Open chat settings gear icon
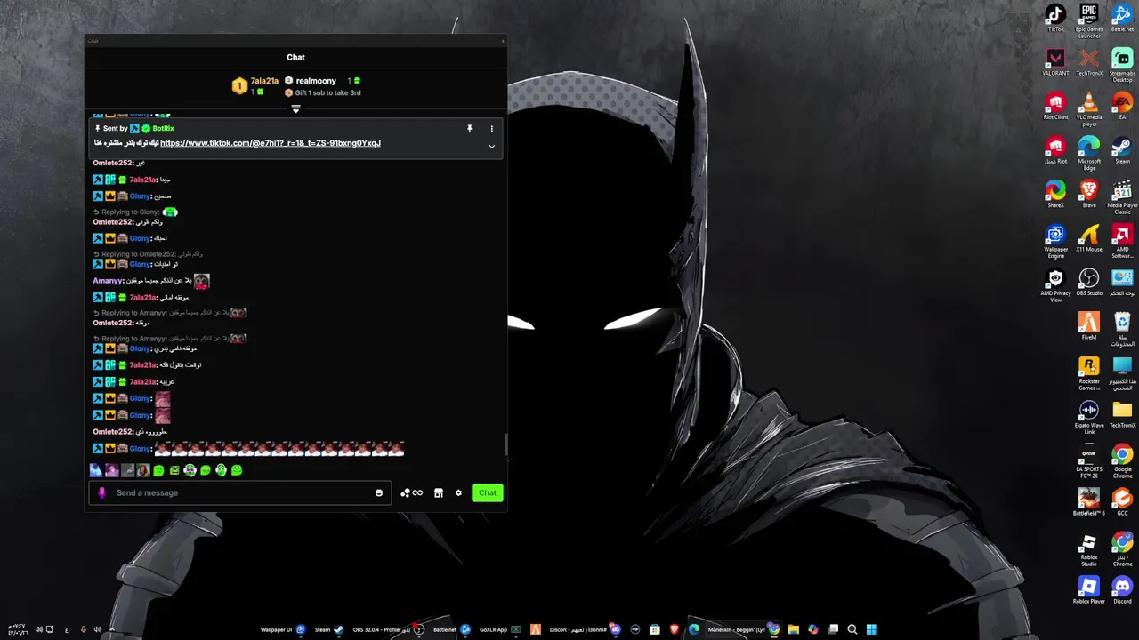The image size is (1139, 640). (458, 492)
